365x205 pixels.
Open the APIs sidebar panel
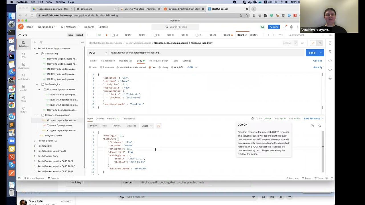tap(23, 55)
